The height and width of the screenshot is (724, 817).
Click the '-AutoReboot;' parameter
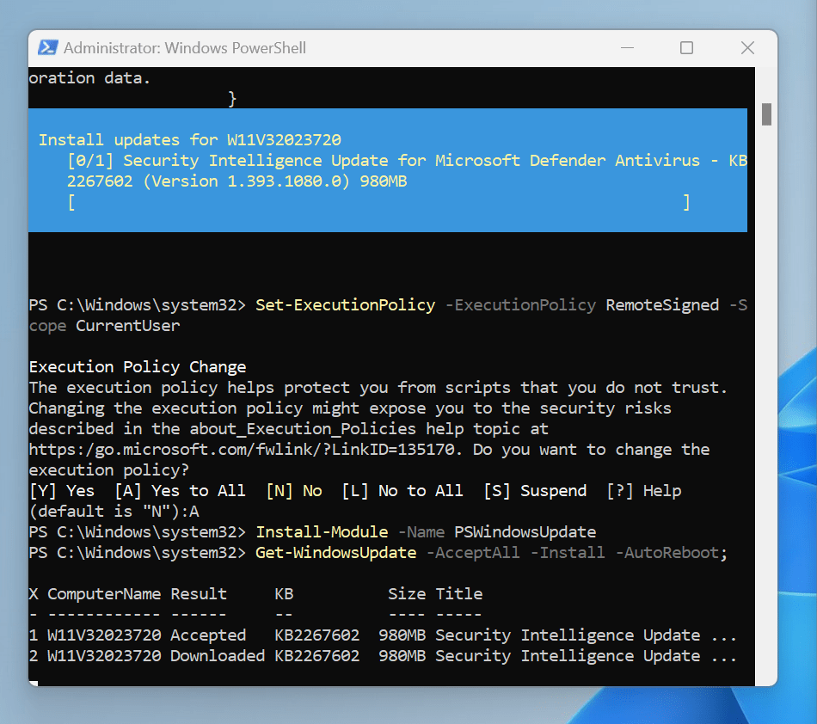(672, 552)
